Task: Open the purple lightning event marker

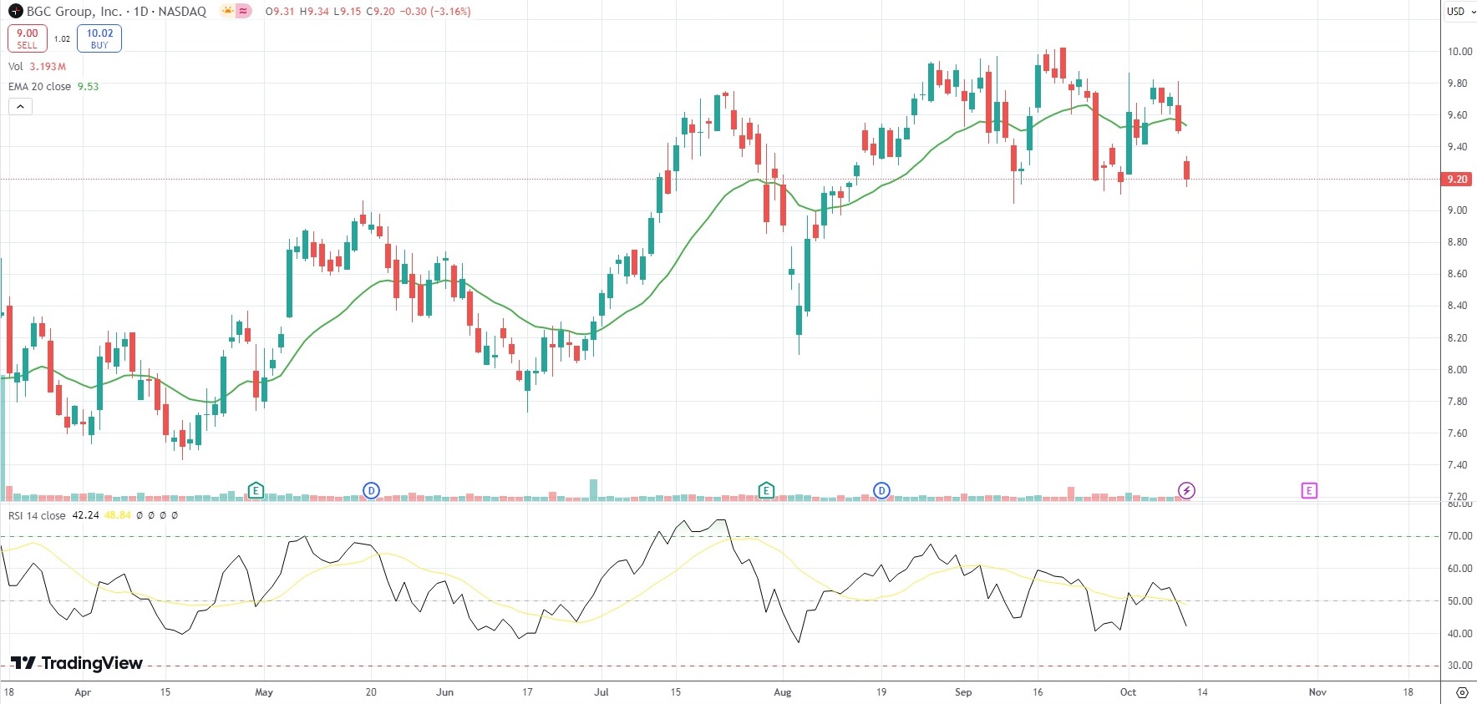Action: (x=1186, y=490)
